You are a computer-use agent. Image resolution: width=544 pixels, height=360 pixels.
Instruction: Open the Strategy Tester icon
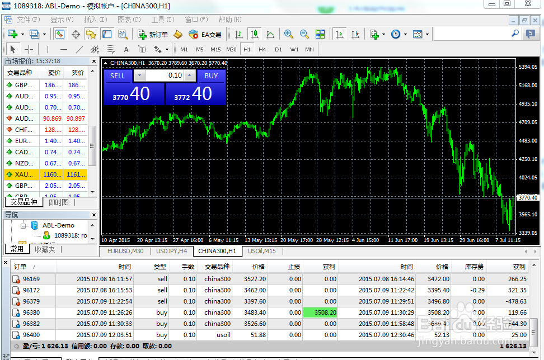(123, 34)
